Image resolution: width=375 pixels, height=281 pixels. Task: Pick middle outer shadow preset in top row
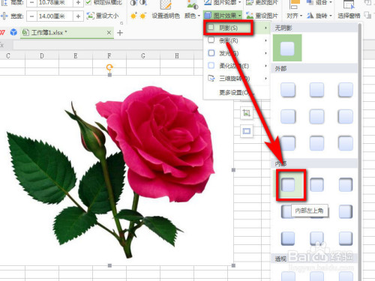[316, 90]
